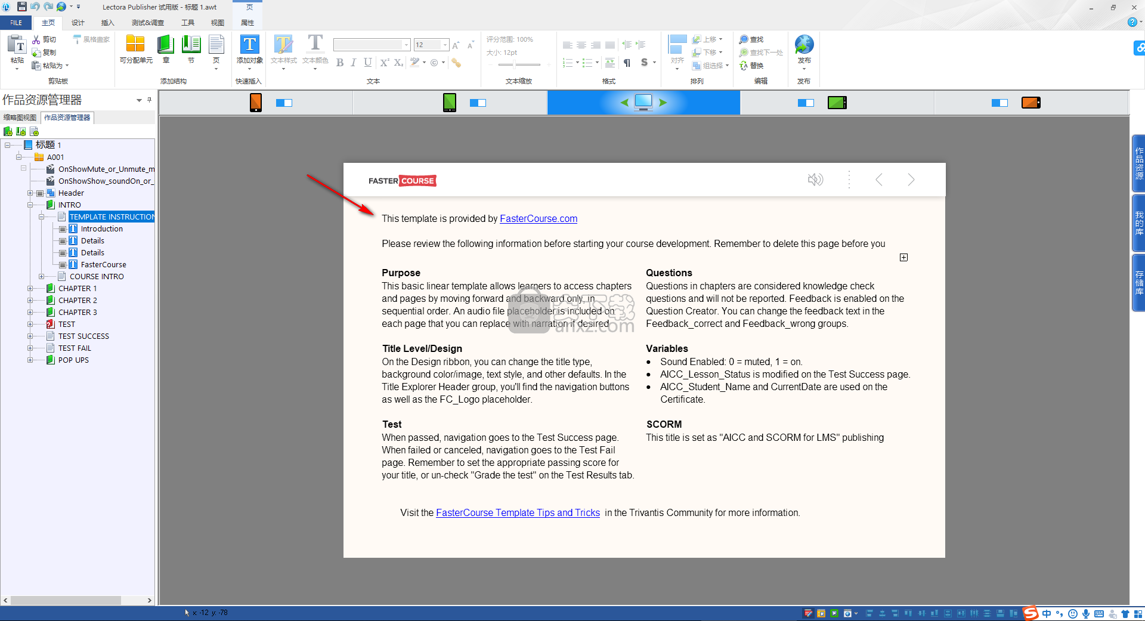Open FasterCourse Template Tips and Tricks link

coord(518,512)
